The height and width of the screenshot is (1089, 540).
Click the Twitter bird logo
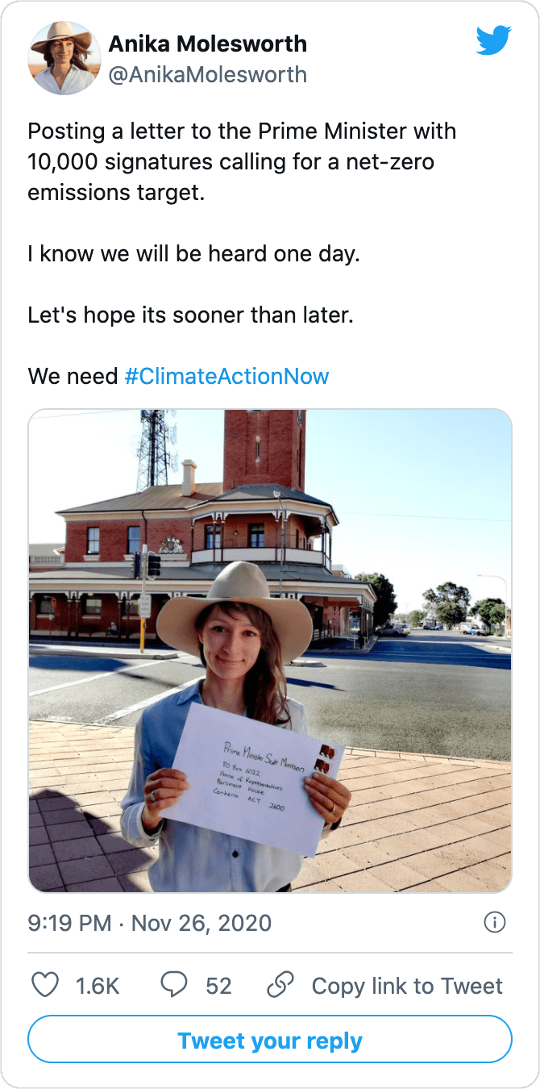click(x=493, y=40)
